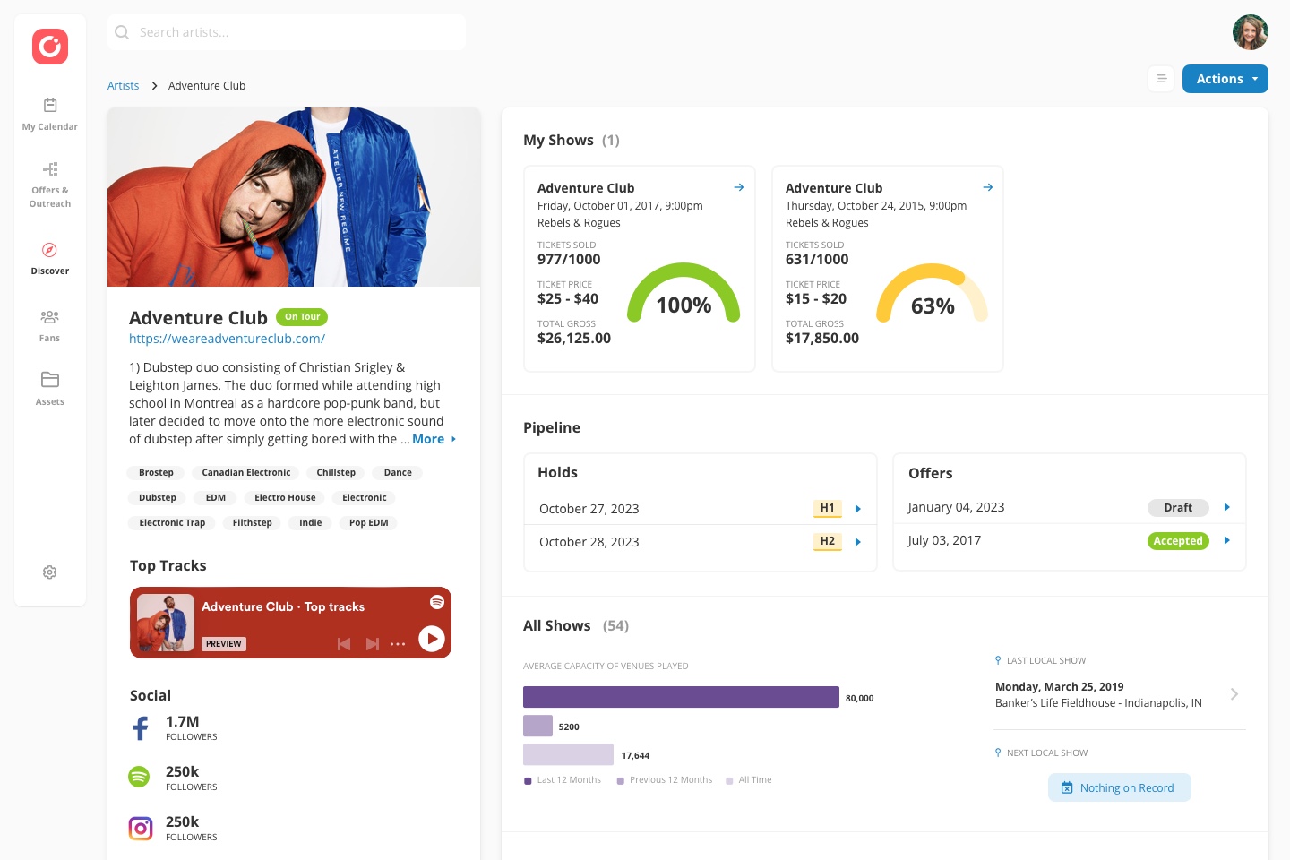Click the list icon beside the Actions button
The width and height of the screenshot is (1290, 860).
1161,79
